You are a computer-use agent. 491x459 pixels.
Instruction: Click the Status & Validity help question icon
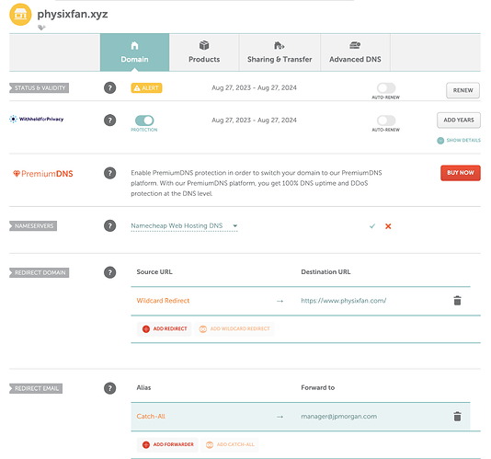[109, 88]
